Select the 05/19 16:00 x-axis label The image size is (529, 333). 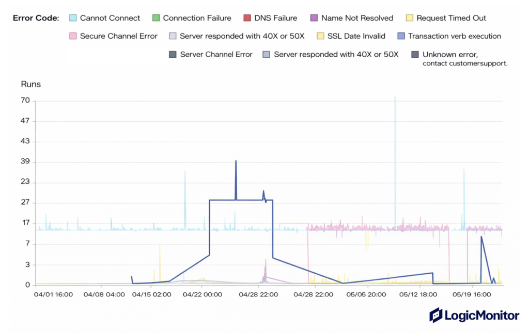472,295
